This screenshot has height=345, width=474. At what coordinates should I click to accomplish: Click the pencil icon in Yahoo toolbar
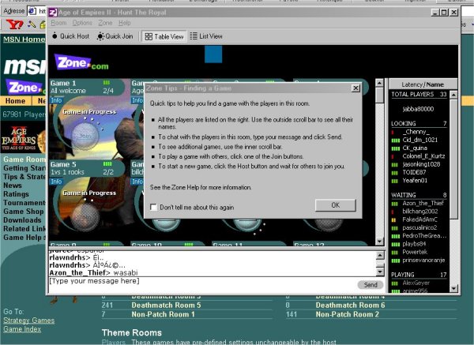click(x=32, y=24)
